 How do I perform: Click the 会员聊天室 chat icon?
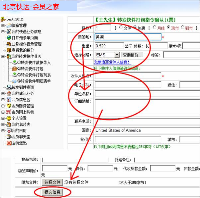pos(9,137)
